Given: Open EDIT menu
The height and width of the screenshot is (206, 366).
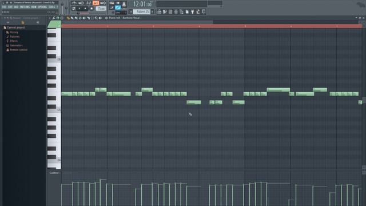Looking at the screenshot, I should [10, 7].
